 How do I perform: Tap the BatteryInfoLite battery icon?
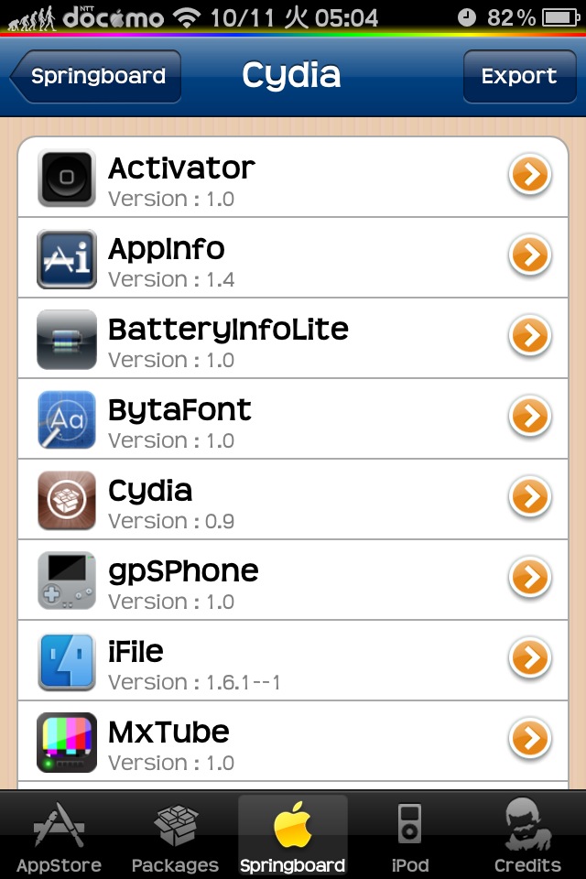pos(67,339)
